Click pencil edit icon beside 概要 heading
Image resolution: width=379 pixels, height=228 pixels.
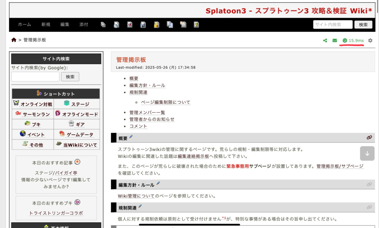[131, 137]
